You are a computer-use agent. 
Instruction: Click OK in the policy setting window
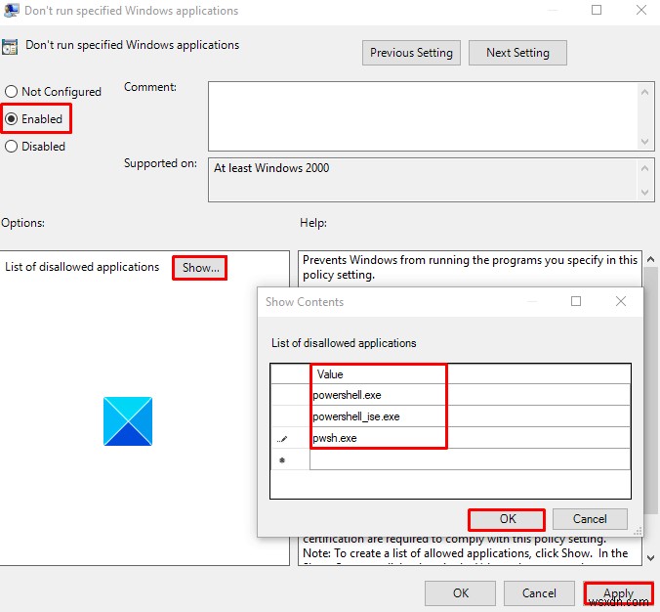460,593
